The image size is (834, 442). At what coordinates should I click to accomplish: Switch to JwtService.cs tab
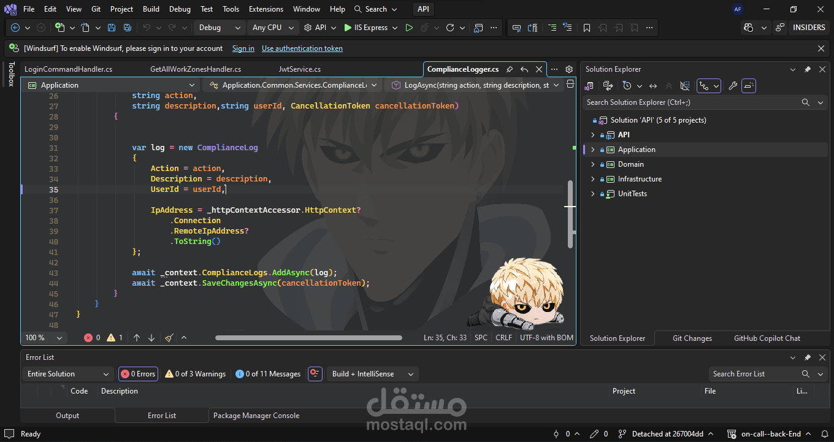[x=300, y=69]
